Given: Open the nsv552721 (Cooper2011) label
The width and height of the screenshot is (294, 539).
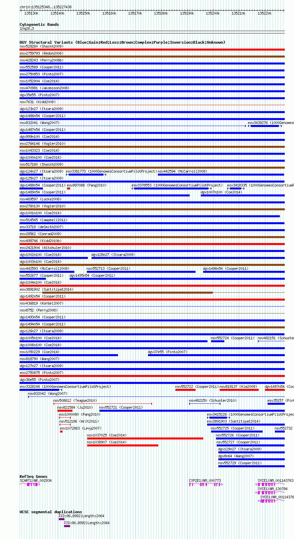Looking at the screenshot, I should pos(121,407).
